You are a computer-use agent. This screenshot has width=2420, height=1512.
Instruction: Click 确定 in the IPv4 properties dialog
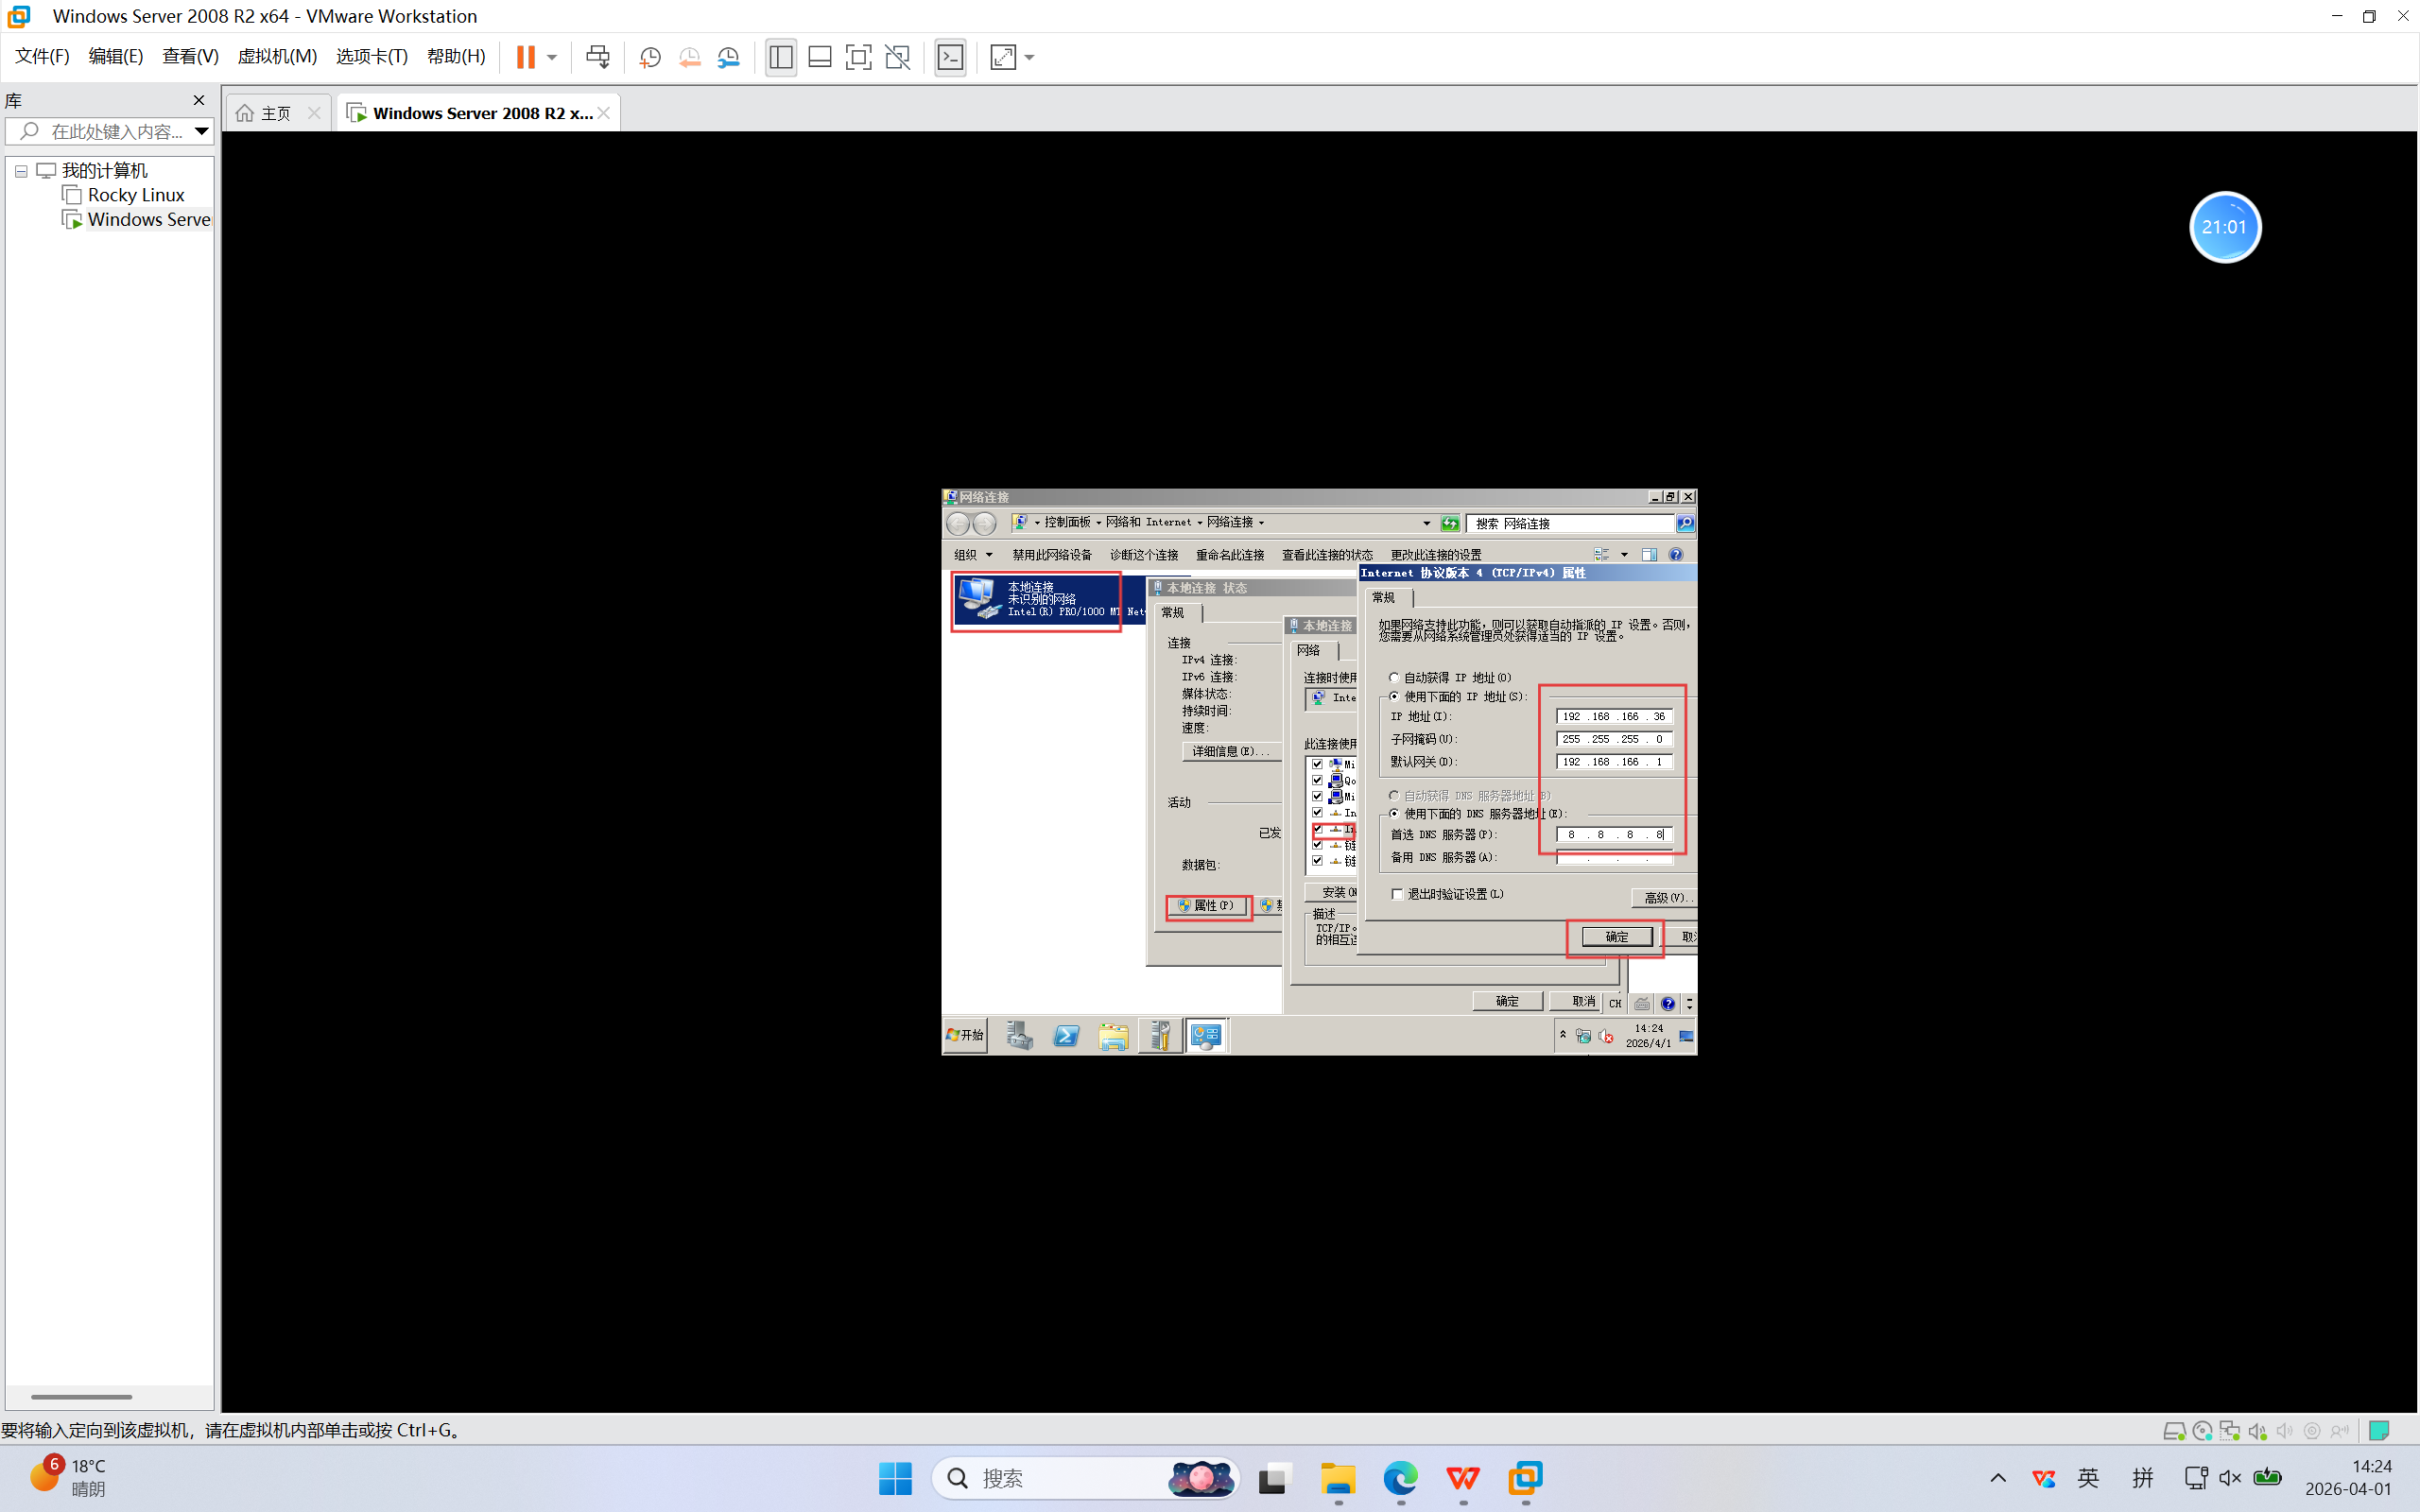pos(1616,937)
